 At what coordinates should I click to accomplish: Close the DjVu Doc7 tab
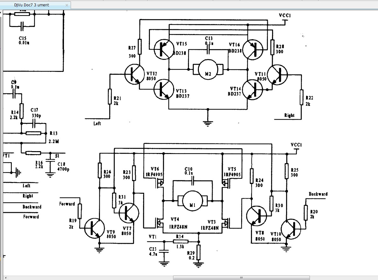click(x=66, y=5)
